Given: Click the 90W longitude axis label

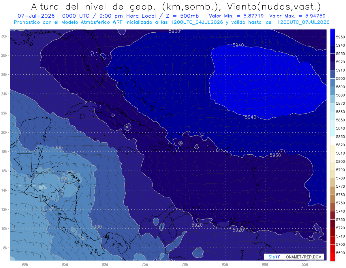Looking at the screenshot, I should pyautogui.click(x=25, y=264).
